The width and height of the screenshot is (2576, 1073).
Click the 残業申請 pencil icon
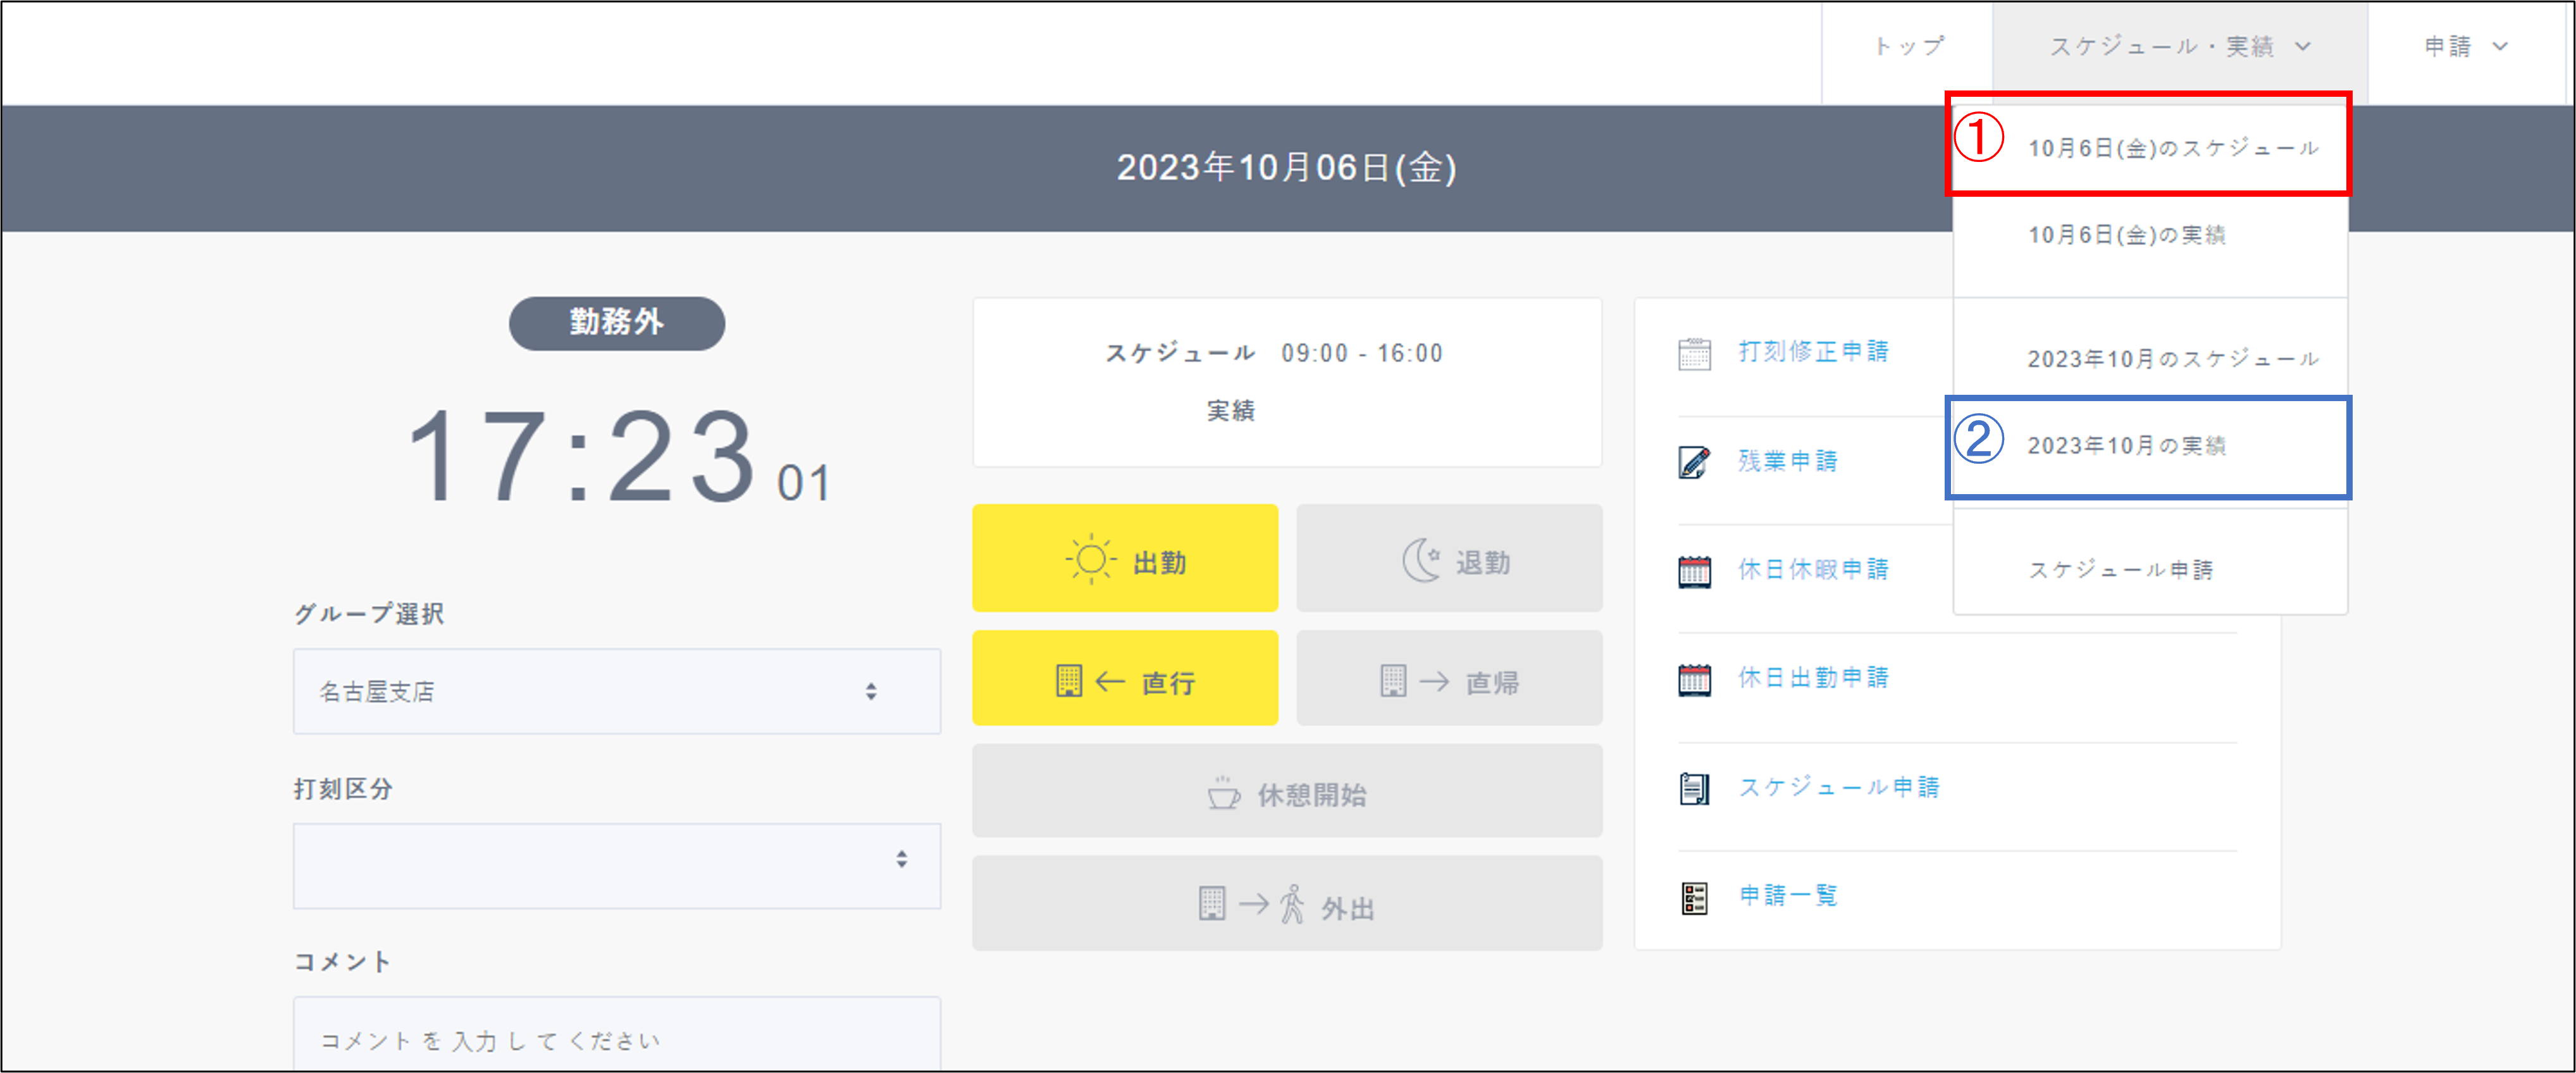click(1694, 462)
